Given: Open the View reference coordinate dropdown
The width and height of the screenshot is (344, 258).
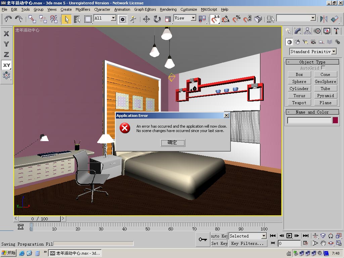Looking at the screenshot, I should pyautogui.click(x=193, y=18).
